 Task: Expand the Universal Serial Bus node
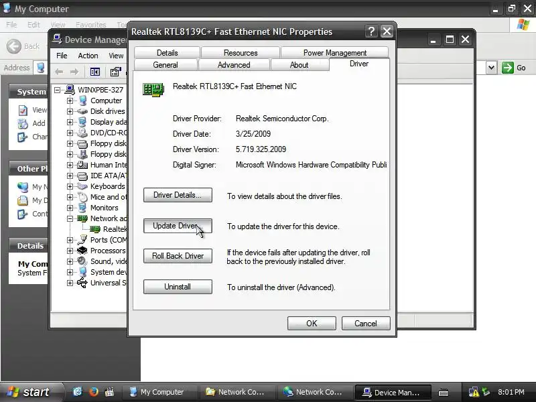(70, 283)
